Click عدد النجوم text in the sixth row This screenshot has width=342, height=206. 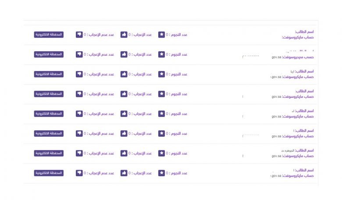[179, 134]
